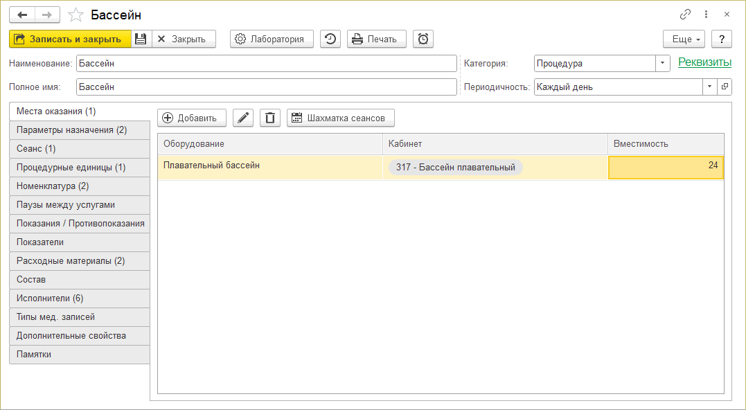
Task: Select the Вместимость cell with value 24
Action: (666, 168)
